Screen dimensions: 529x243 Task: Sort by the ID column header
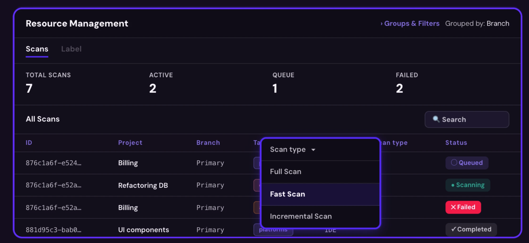(x=29, y=143)
